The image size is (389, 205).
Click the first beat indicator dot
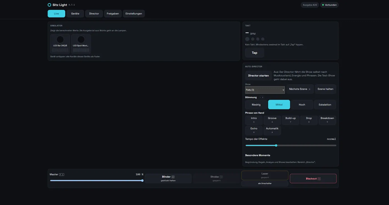(247, 39)
